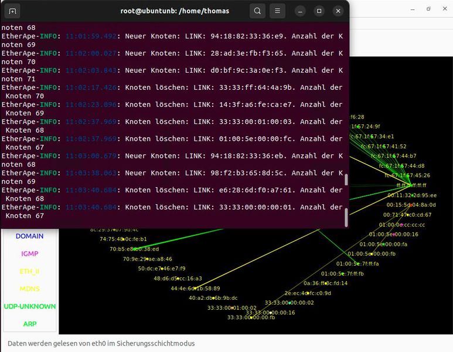The image size is (453, 352).
Task: Click node 01:00:5e:7f:ff:fa
Action: (357, 264)
